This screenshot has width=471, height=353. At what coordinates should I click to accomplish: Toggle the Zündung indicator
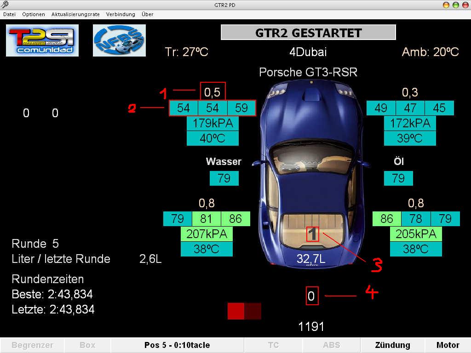[x=393, y=345]
